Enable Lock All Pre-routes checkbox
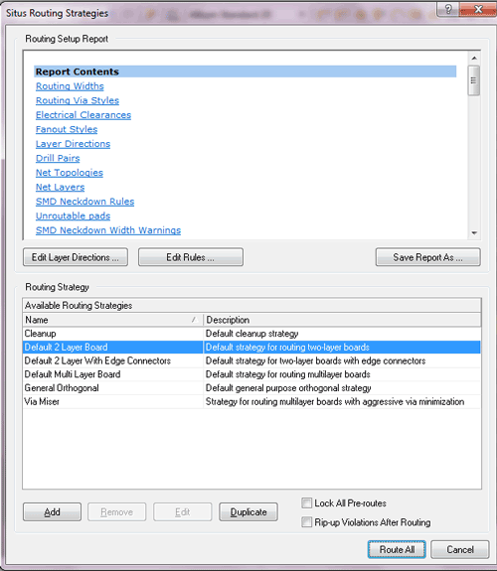 click(x=307, y=502)
